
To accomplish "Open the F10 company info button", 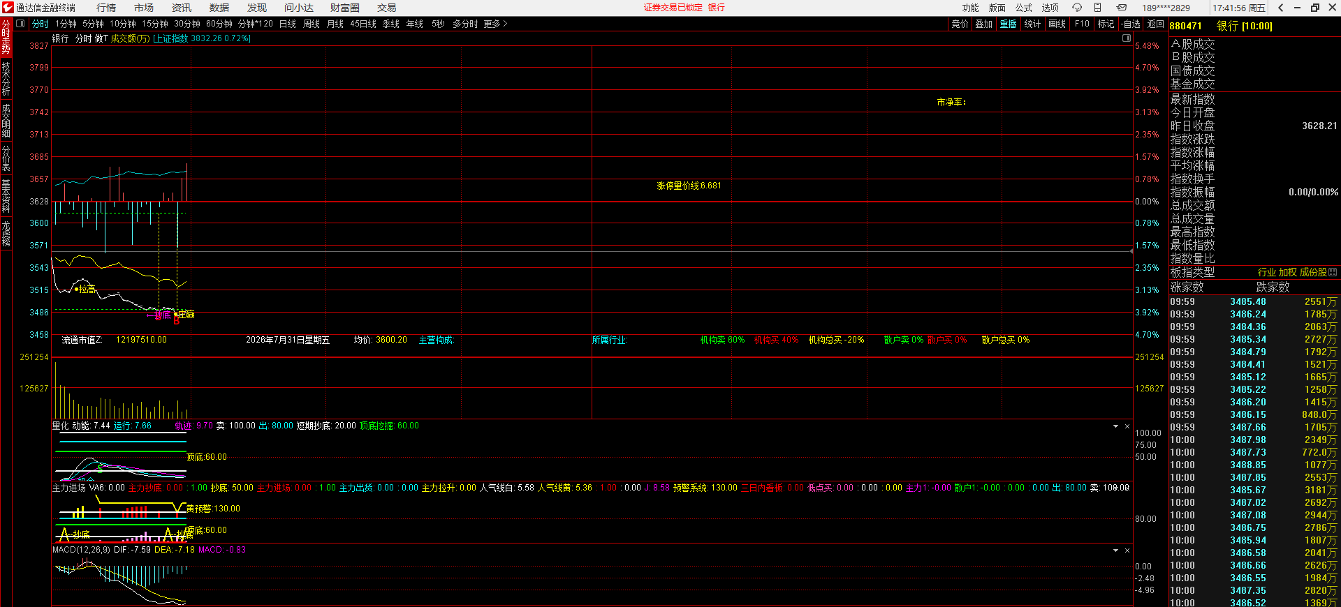I will coord(1082,24).
